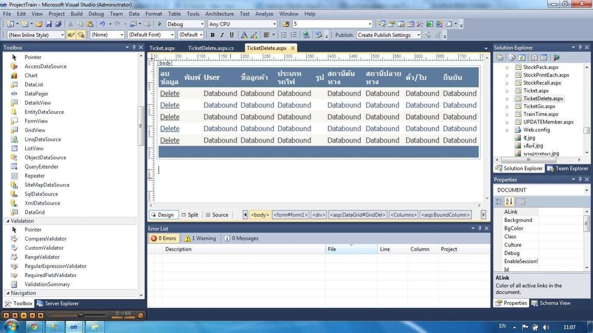Switch to Source view

point(217,215)
